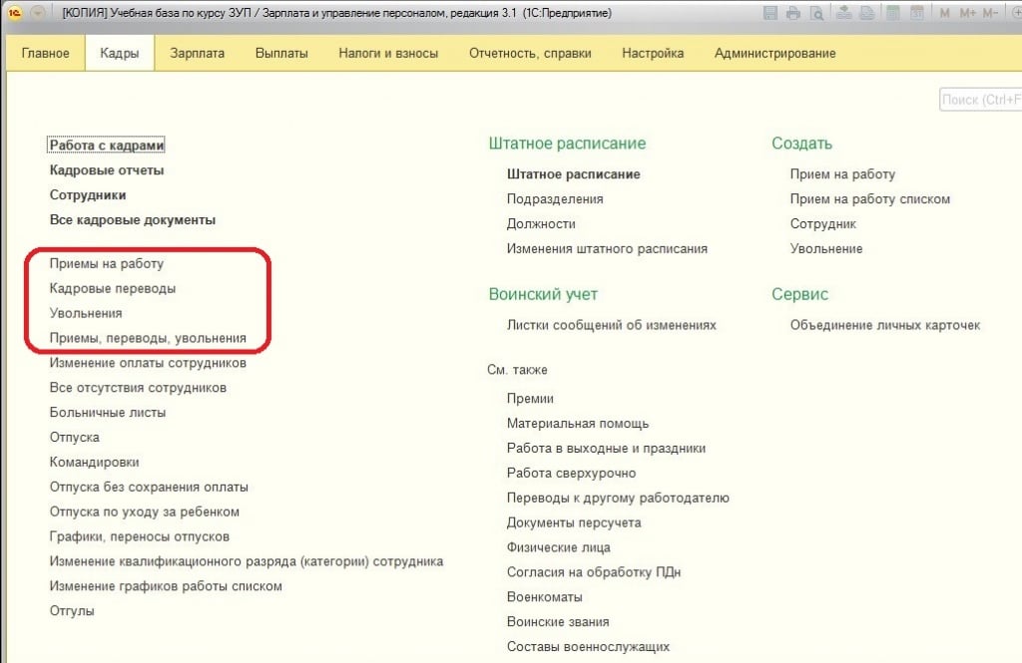1022x663 pixels.
Task: Click the 1C yellow application logo icon
Action: click(14, 12)
